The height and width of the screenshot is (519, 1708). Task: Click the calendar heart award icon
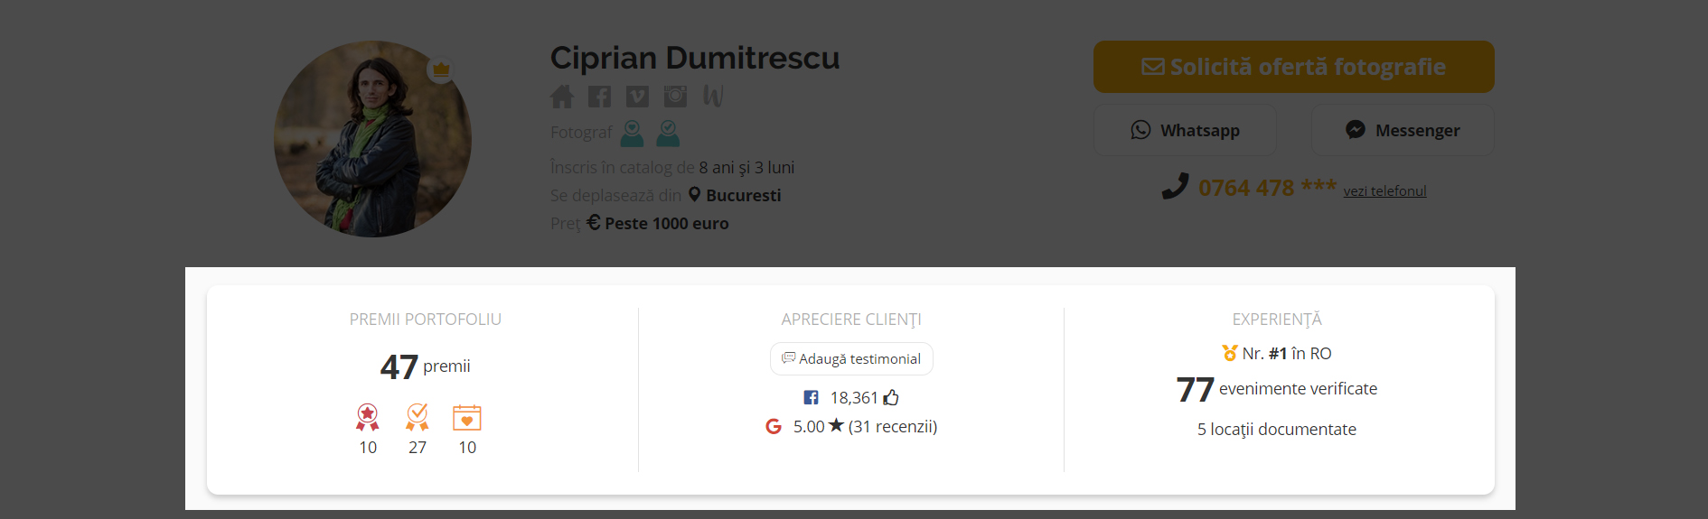(x=467, y=417)
